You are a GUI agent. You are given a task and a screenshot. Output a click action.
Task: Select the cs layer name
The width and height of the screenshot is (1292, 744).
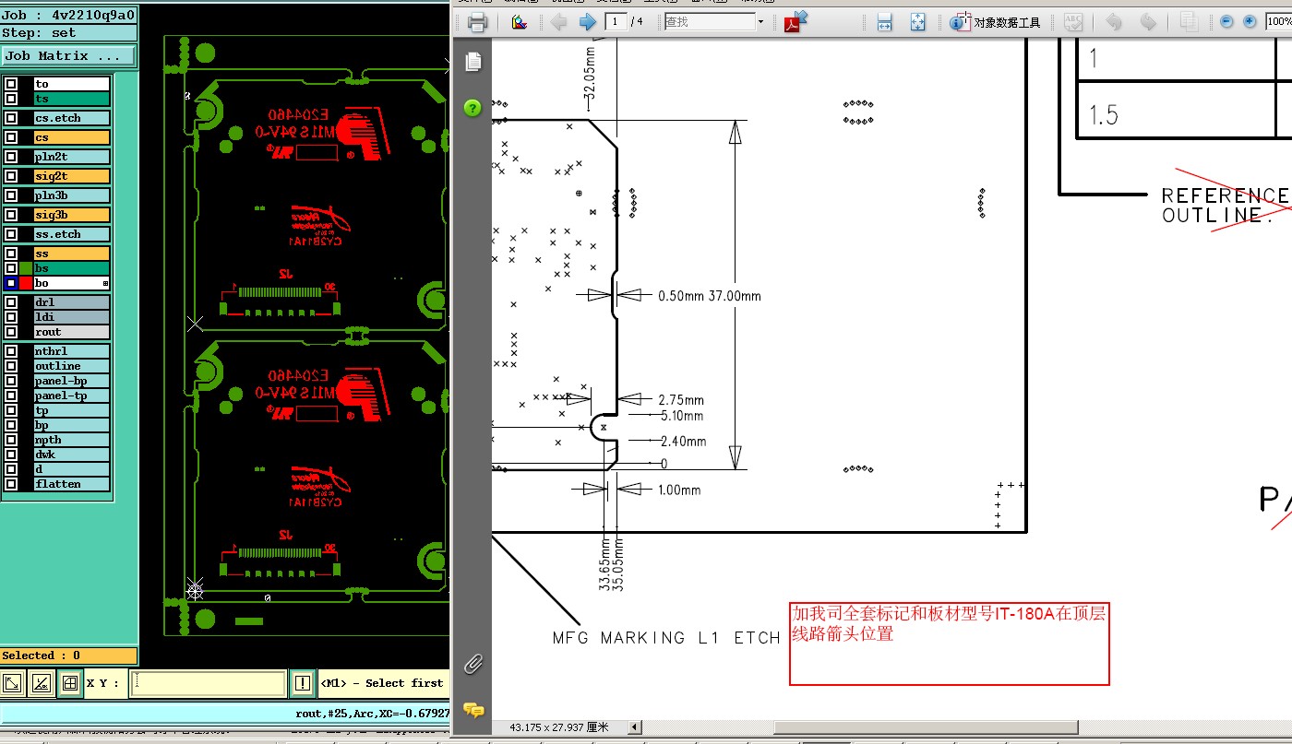tap(72, 137)
